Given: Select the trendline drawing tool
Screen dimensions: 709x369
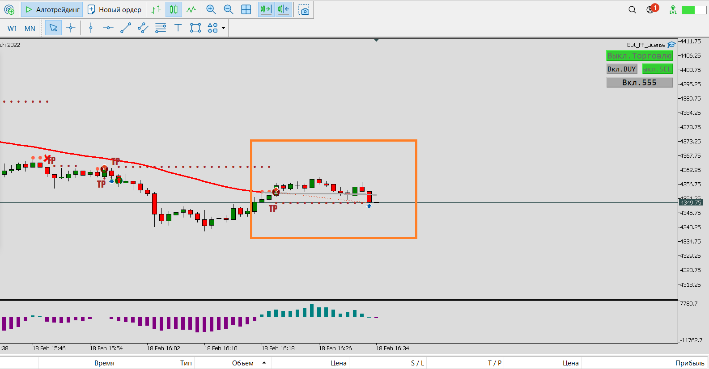Looking at the screenshot, I should click(126, 28).
